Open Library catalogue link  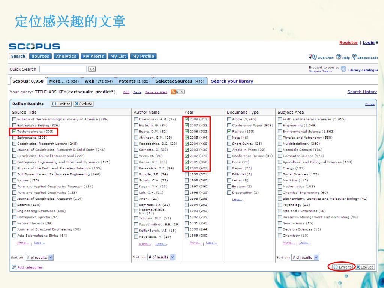coord(363,70)
